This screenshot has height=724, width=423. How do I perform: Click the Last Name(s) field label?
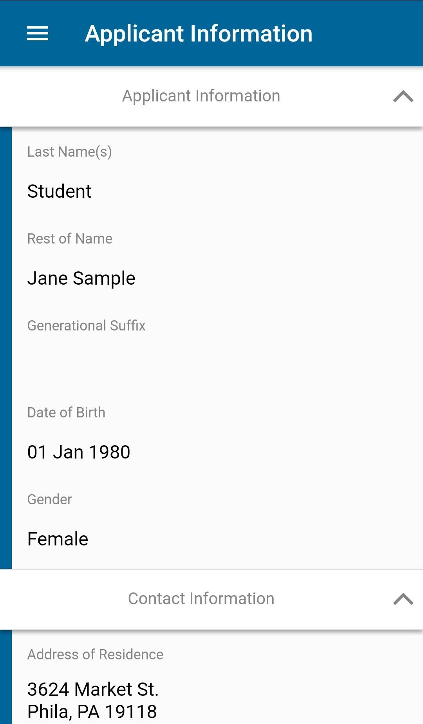coord(69,152)
